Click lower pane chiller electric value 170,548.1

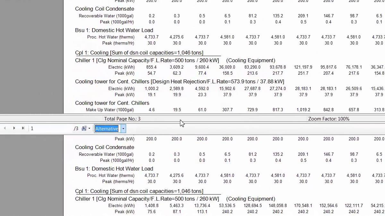303,205
